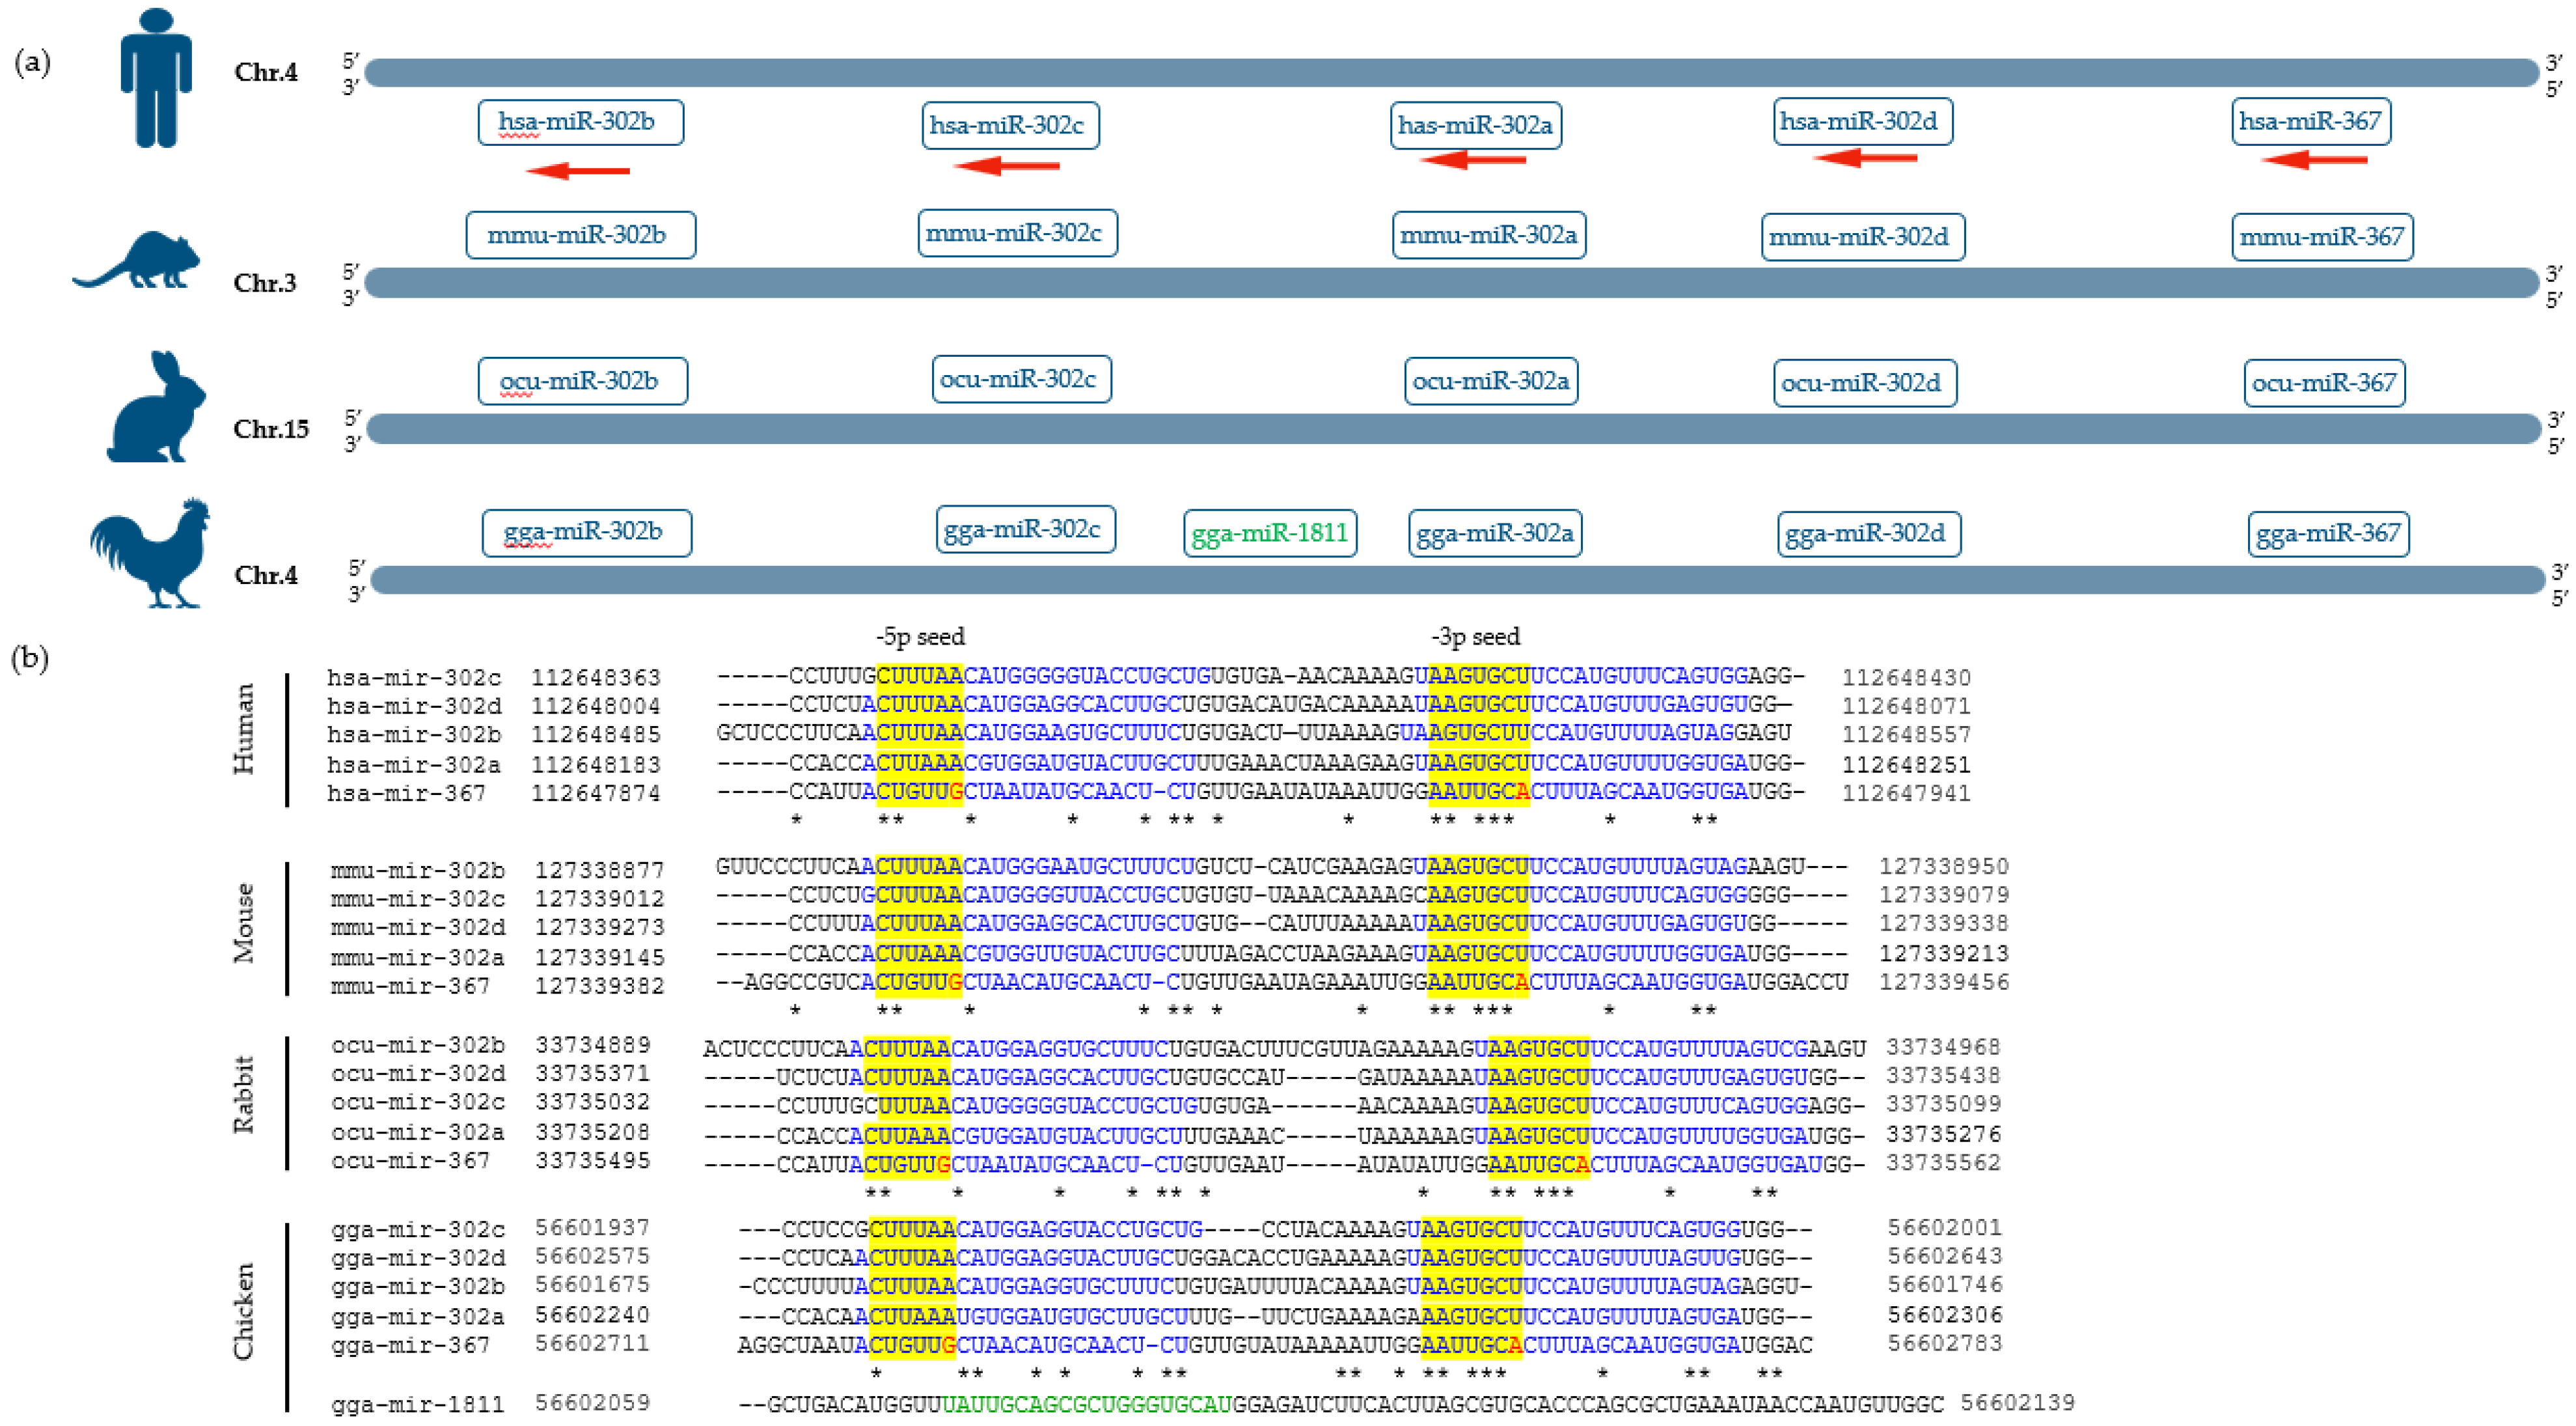Click the vertical Rabbit group label

[243, 1095]
